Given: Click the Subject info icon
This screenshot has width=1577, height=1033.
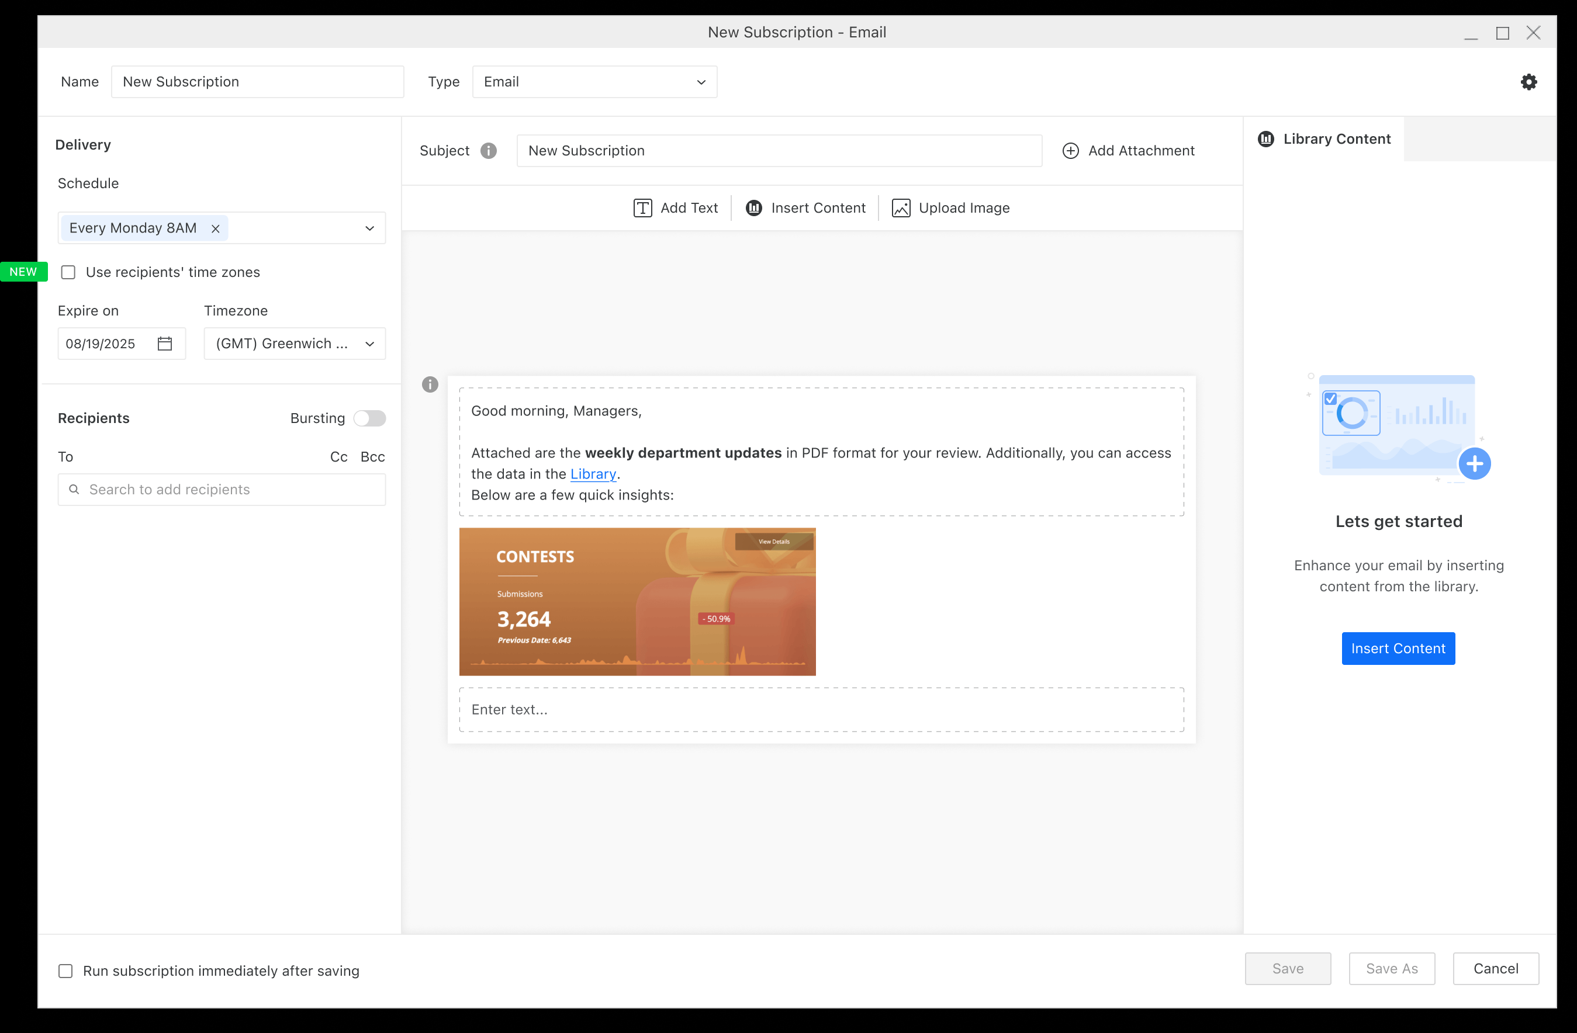Looking at the screenshot, I should click(488, 151).
